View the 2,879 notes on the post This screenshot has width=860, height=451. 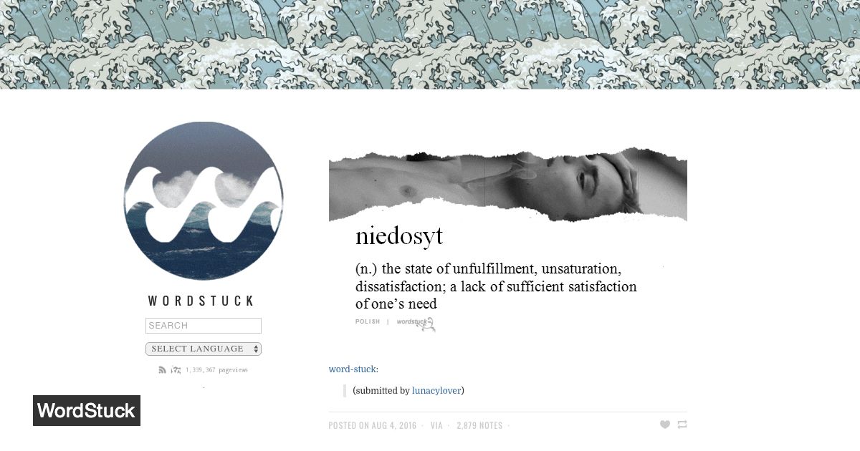(x=479, y=425)
